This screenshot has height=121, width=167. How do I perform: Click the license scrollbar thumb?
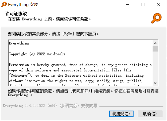coord(155,49)
